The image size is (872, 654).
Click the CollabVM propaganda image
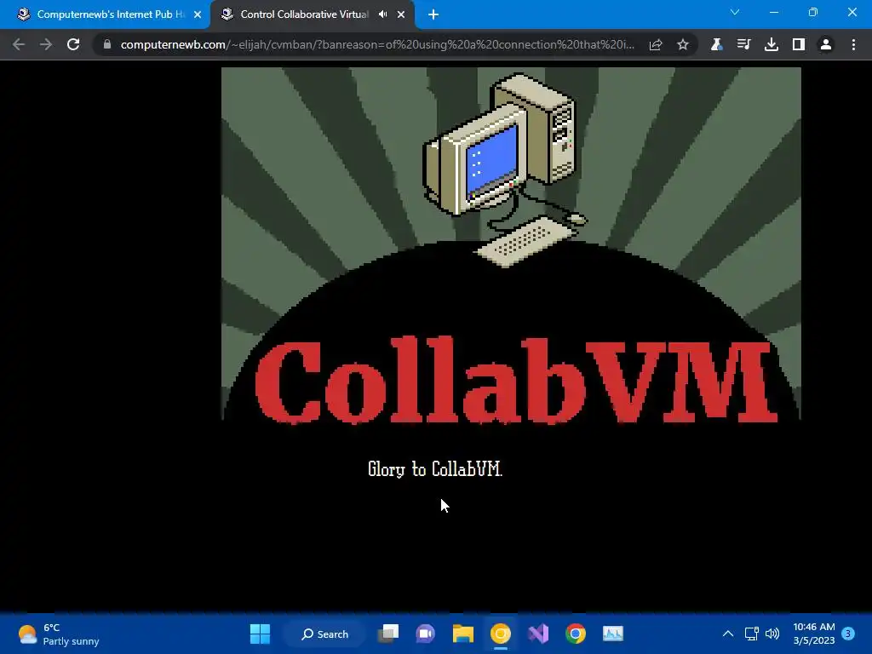pos(511,244)
